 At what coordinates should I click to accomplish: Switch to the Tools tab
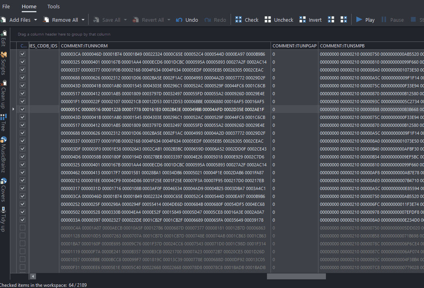tap(53, 6)
